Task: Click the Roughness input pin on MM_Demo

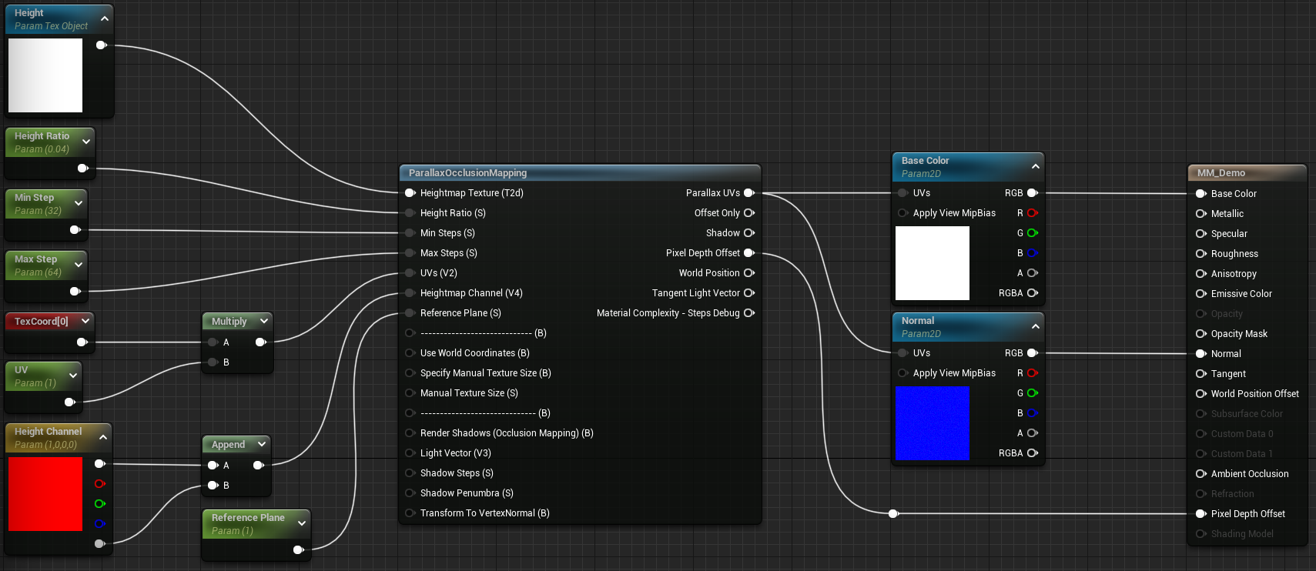Action: 1200,254
